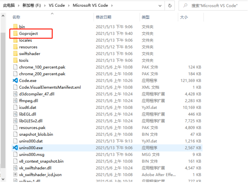This screenshot has width=248, height=186.
Task: Sort by the 名称 column header
Action: [16, 17]
